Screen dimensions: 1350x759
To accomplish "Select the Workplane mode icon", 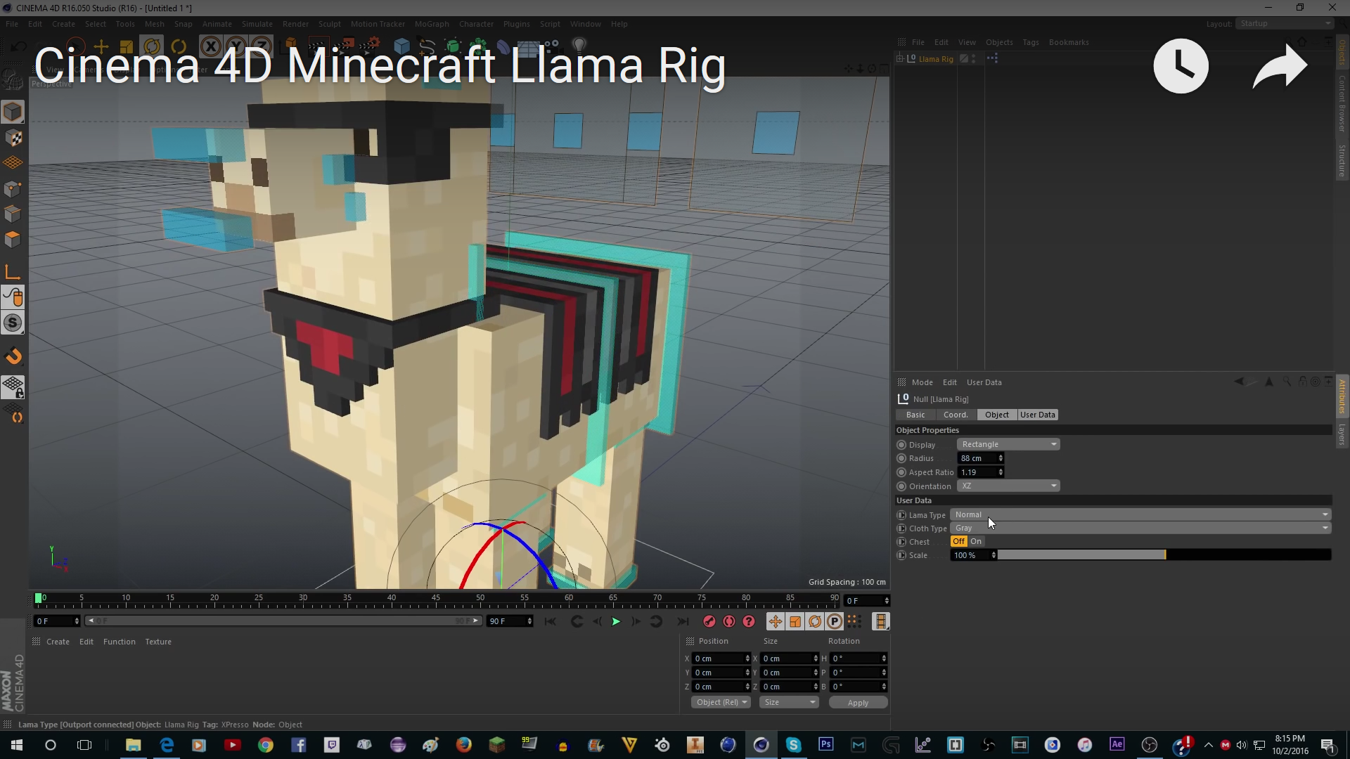I will point(13,163).
